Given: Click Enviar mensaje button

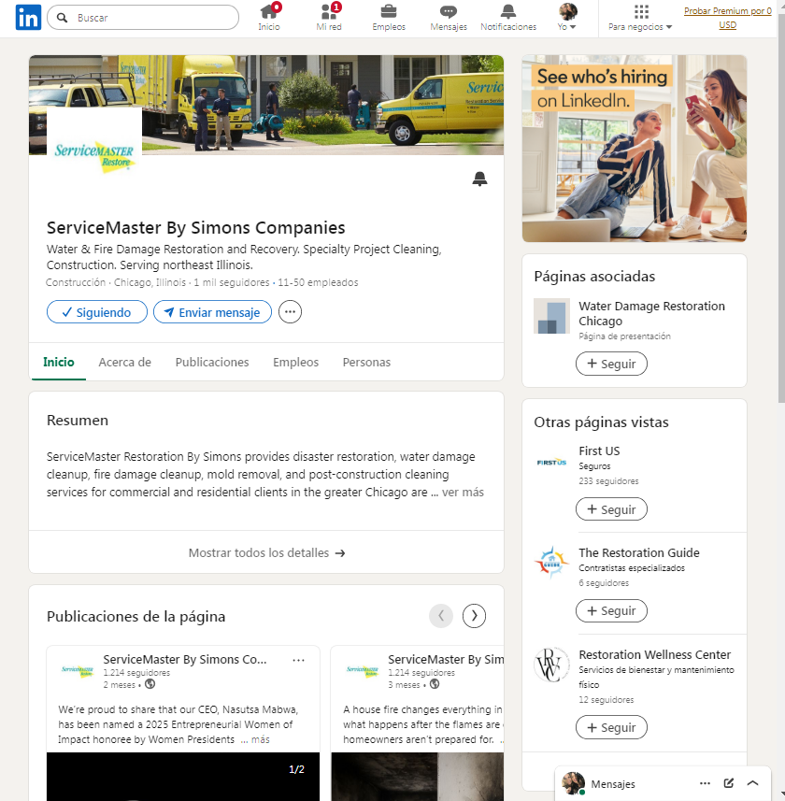Looking at the screenshot, I should 212,312.
